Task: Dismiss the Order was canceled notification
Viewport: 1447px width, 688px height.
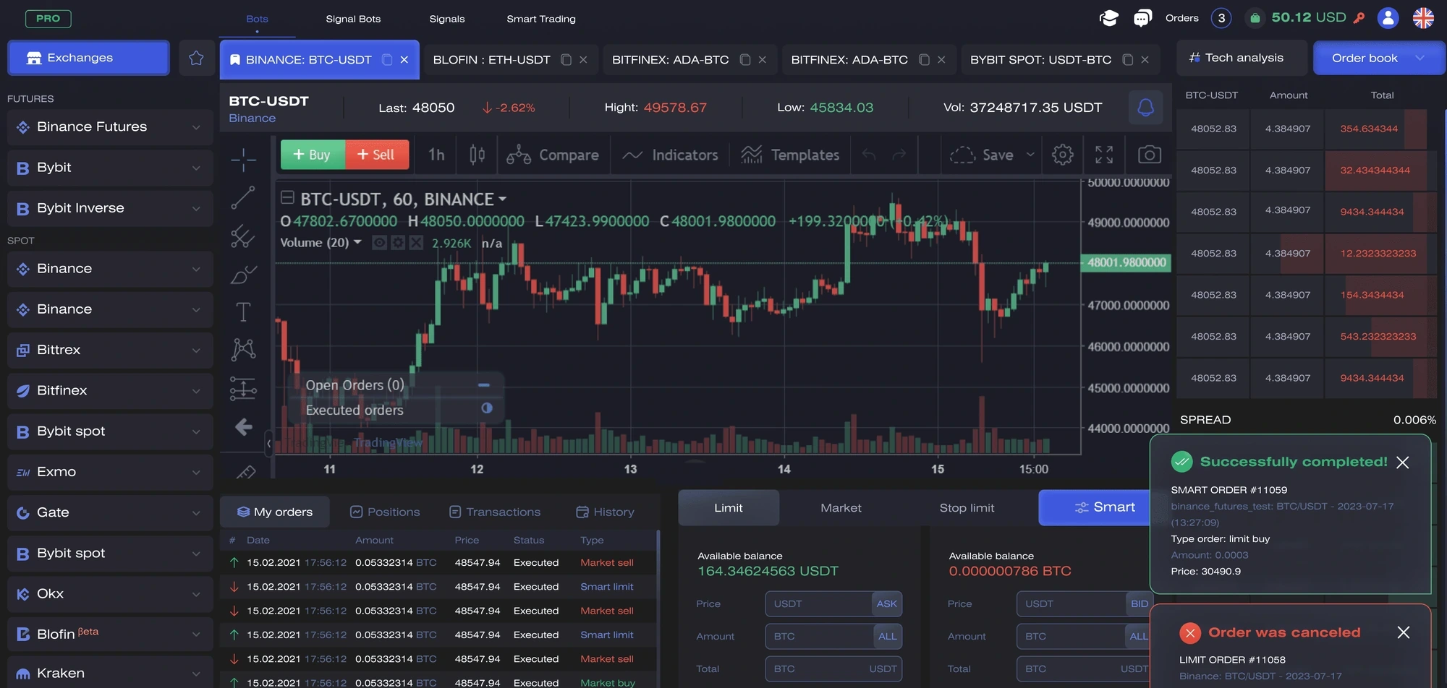Action: (1404, 632)
